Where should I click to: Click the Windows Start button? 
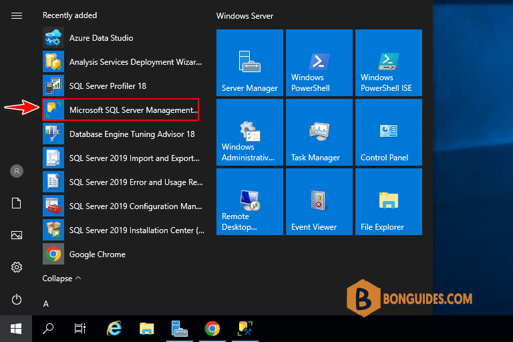(16, 329)
